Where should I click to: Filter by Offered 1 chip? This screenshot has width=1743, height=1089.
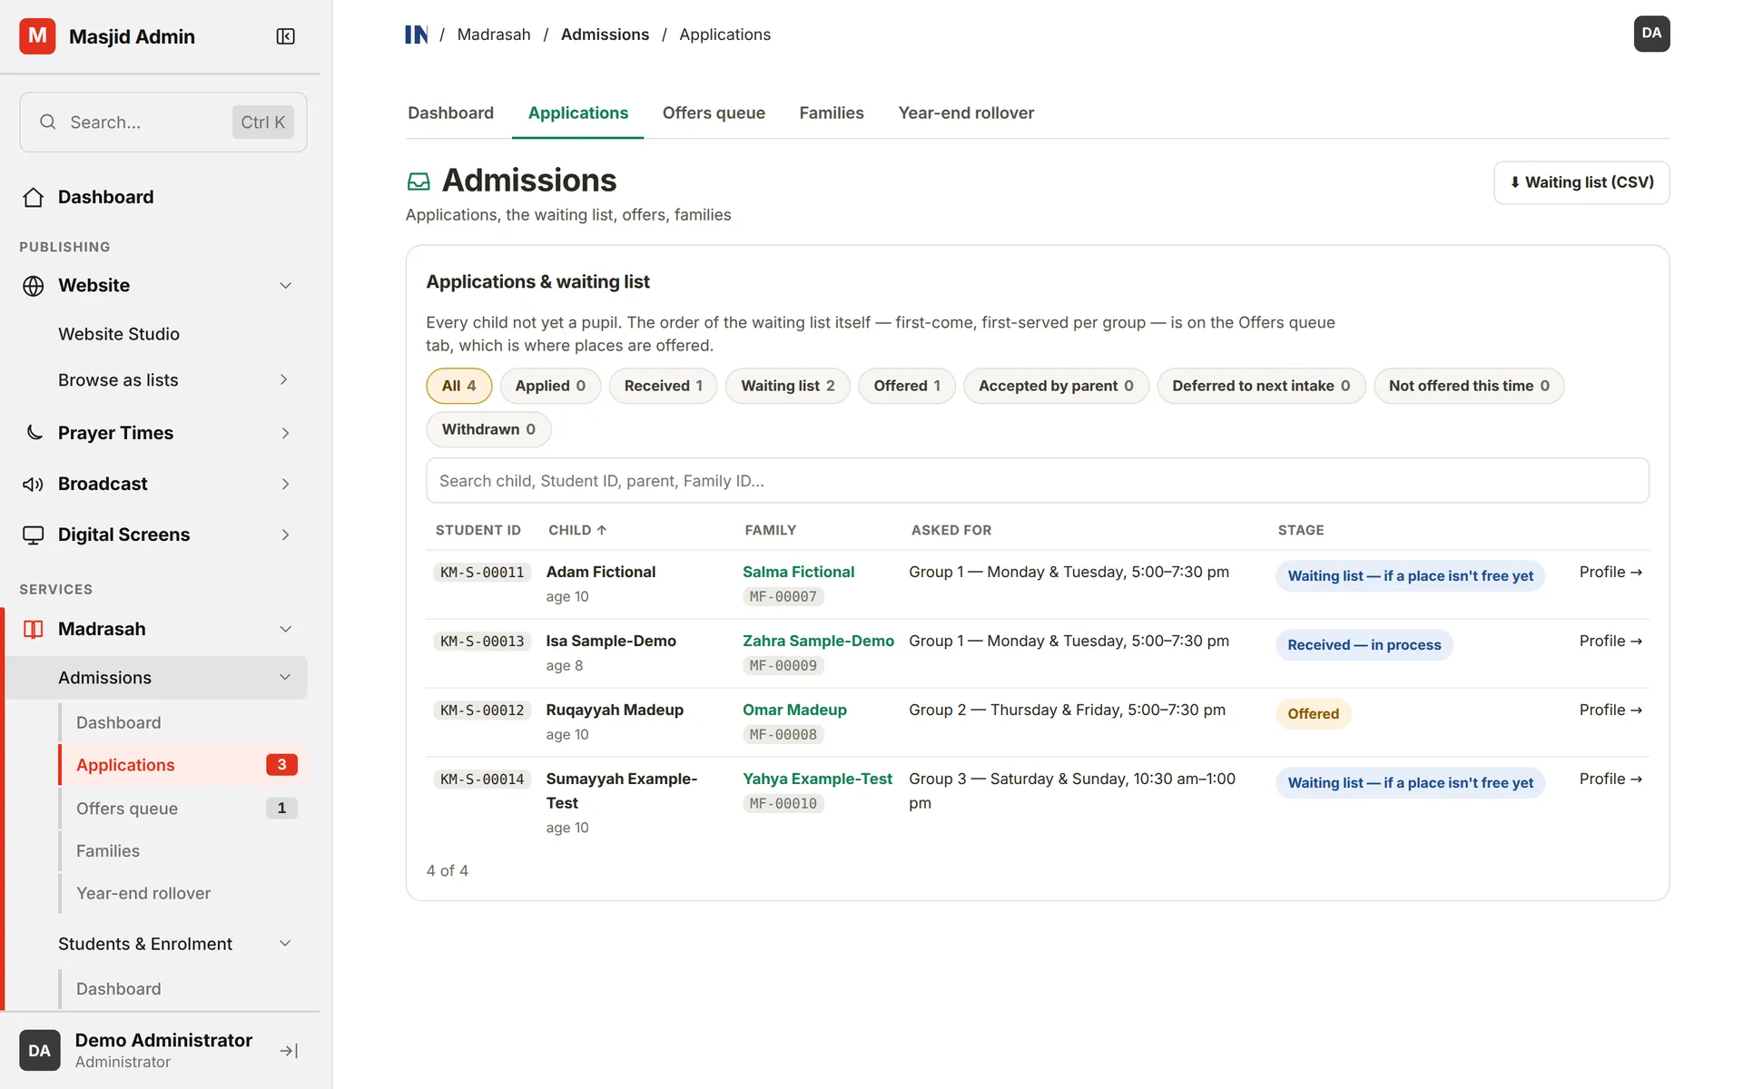click(x=906, y=386)
